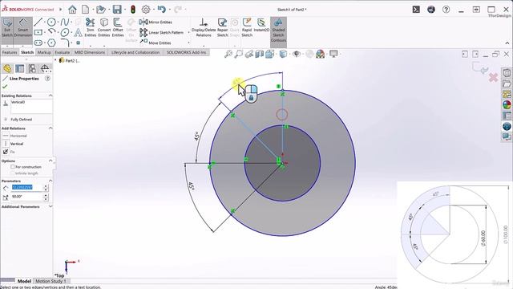
Task: Select the Polygon sketch tool
Action: coord(51,43)
